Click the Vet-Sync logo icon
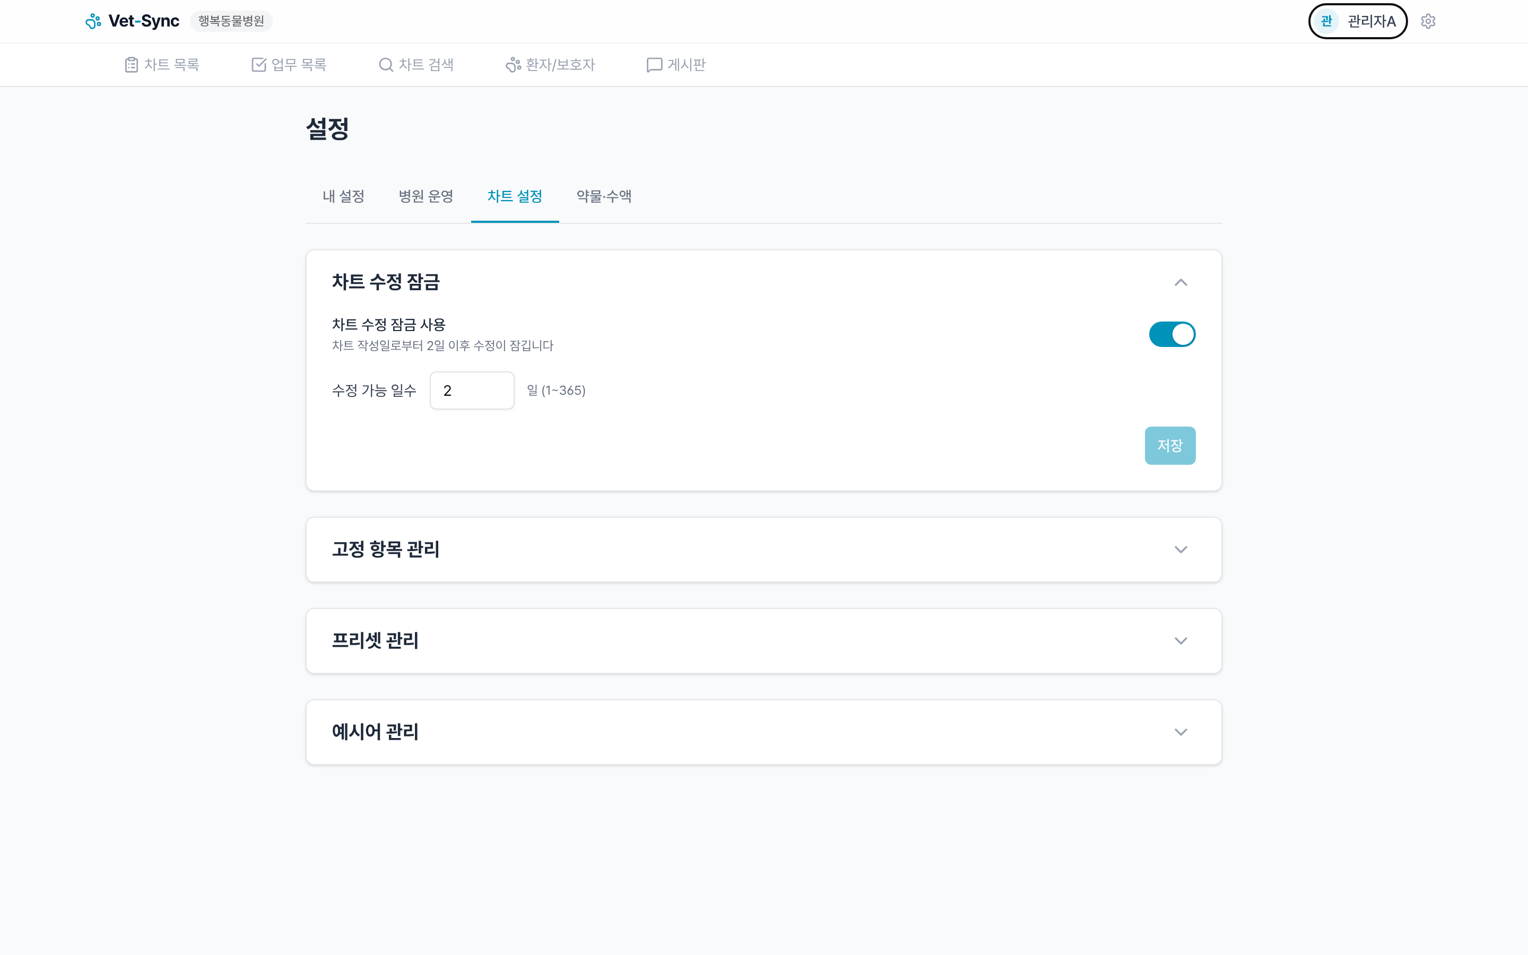The height and width of the screenshot is (955, 1528). (93, 21)
